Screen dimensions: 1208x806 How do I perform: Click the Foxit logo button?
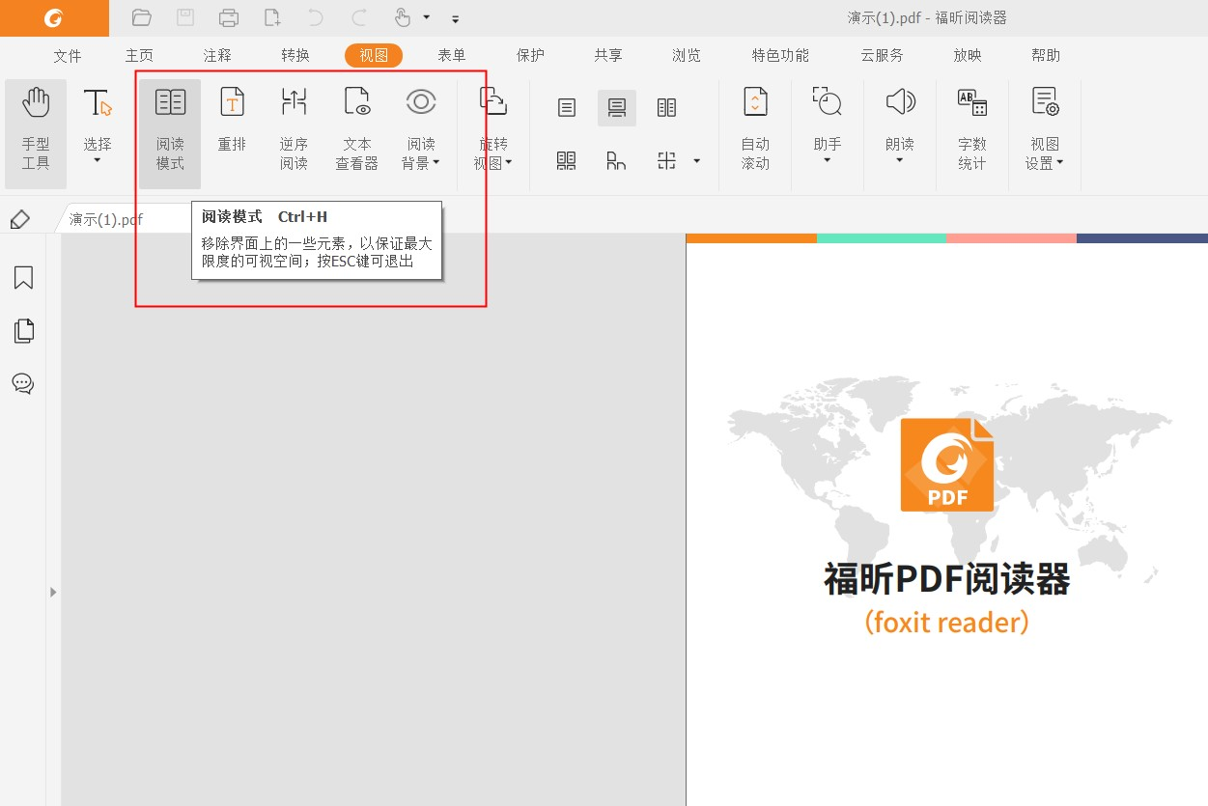pos(54,17)
